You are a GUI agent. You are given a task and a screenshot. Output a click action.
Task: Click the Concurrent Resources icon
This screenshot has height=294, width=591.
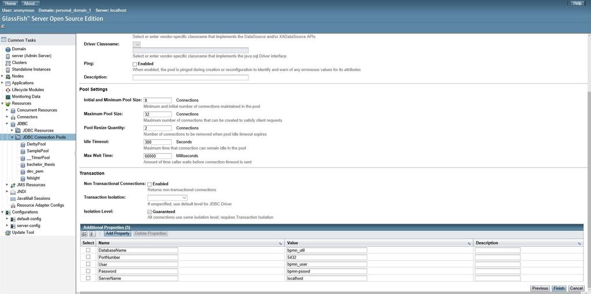point(13,110)
